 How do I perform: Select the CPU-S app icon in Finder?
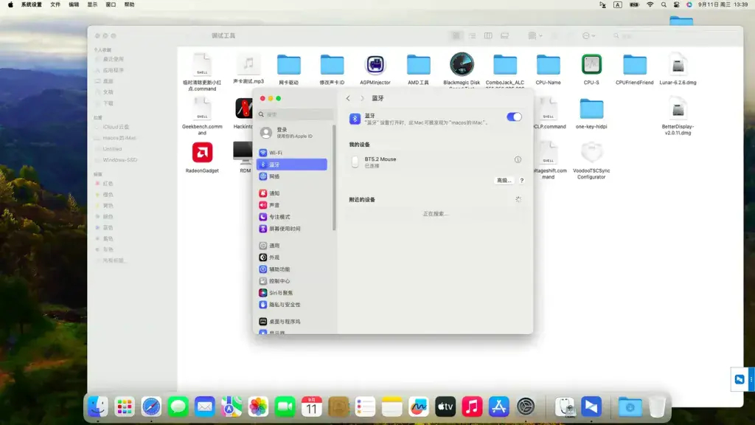pos(591,65)
